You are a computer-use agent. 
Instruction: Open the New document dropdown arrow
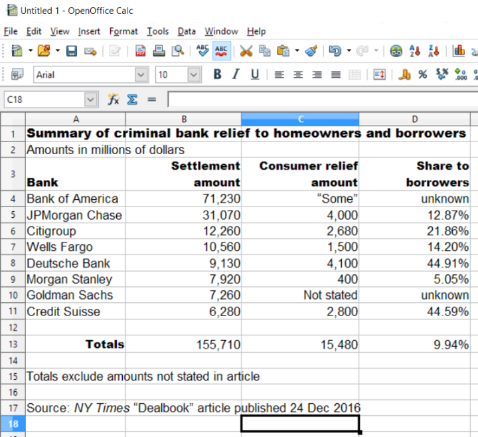31,50
